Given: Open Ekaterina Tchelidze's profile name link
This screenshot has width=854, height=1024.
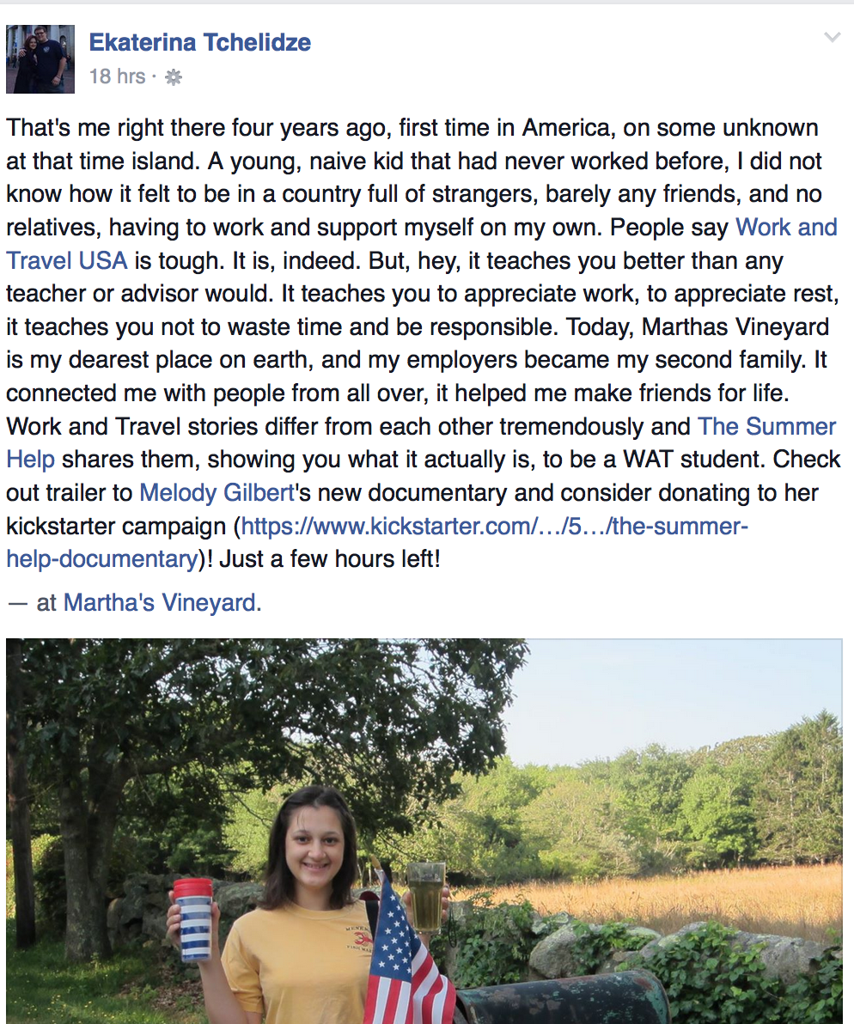Looking at the screenshot, I should point(200,41).
